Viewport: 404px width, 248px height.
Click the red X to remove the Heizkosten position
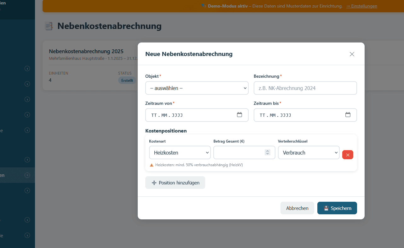click(x=348, y=155)
